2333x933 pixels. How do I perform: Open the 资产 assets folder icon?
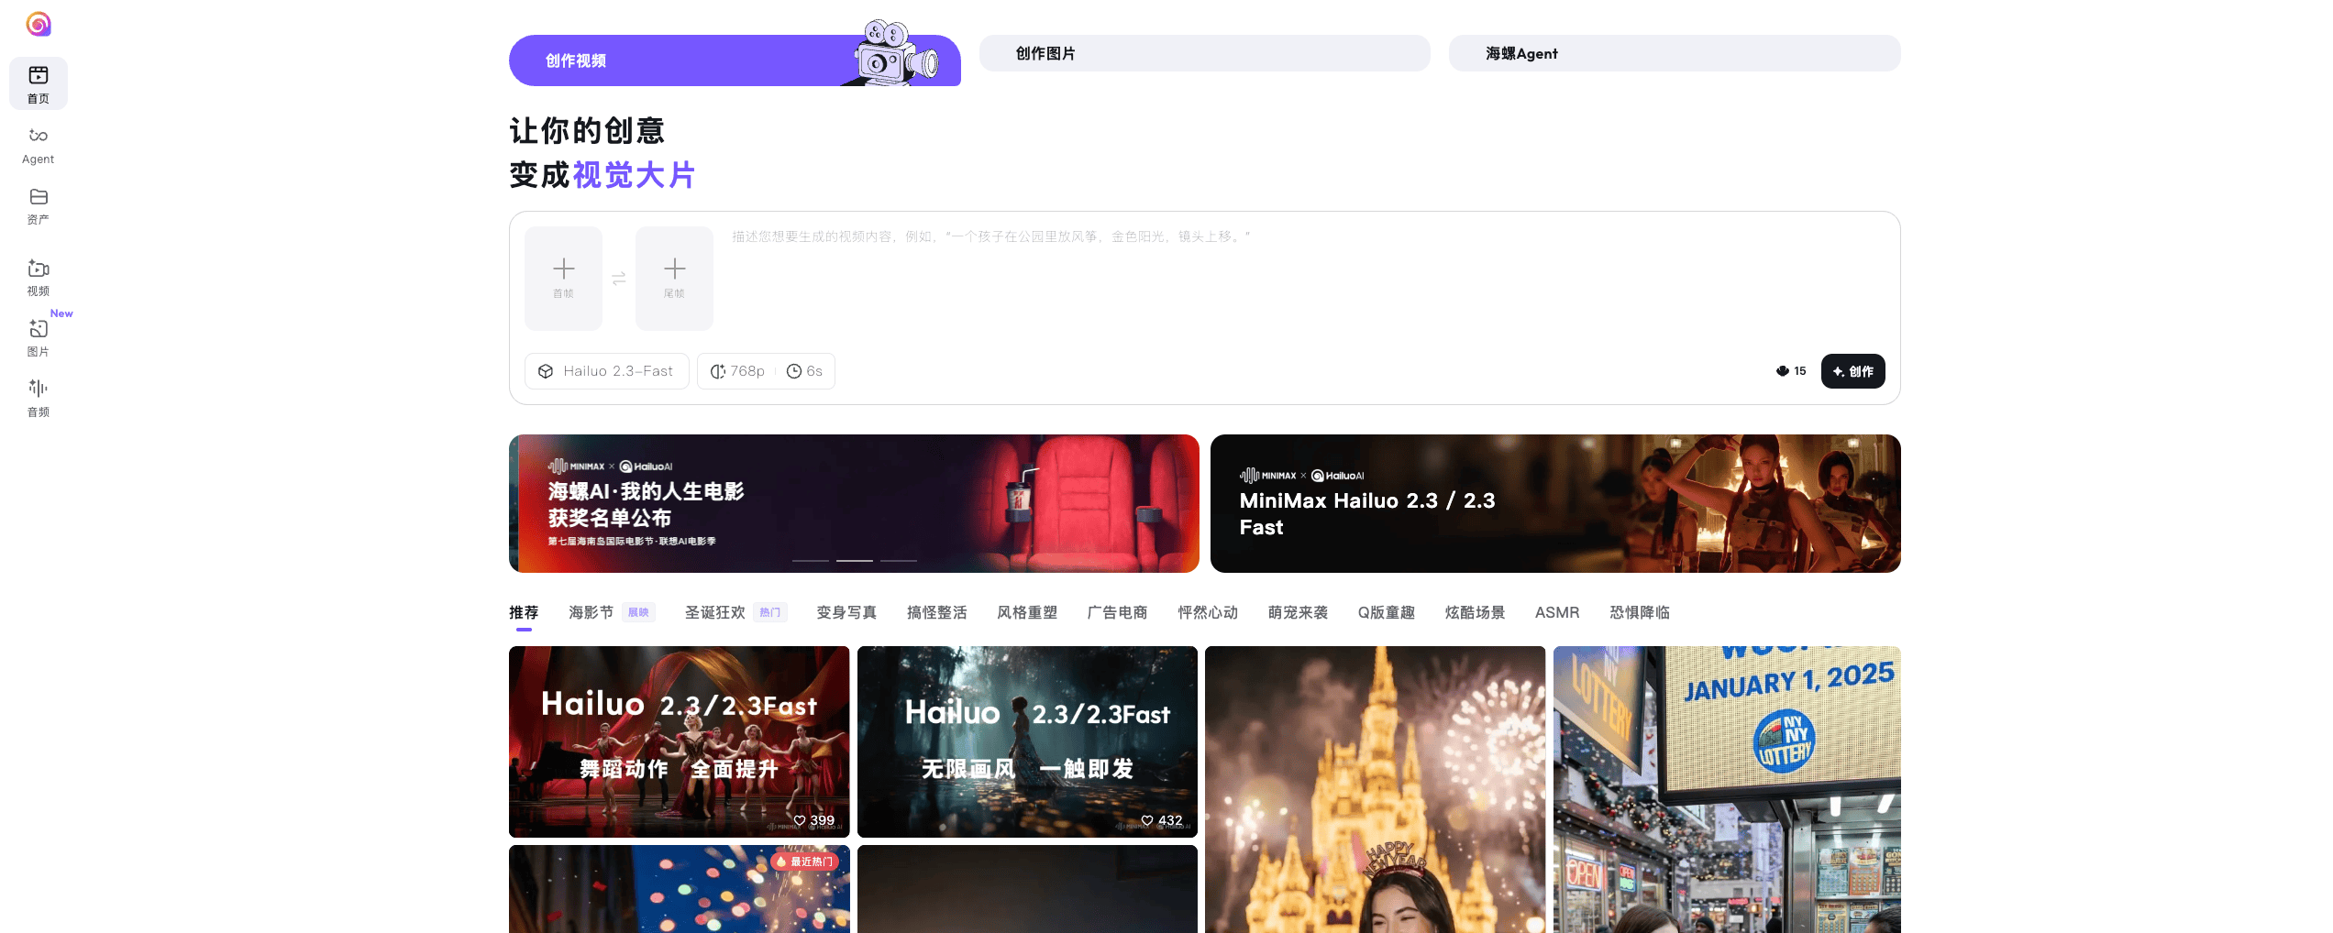[x=39, y=206]
